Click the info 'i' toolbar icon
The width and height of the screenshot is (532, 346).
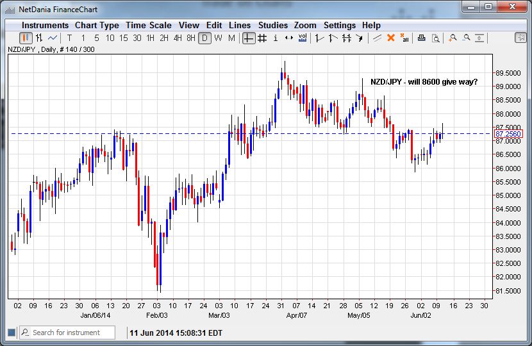(275, 38)
